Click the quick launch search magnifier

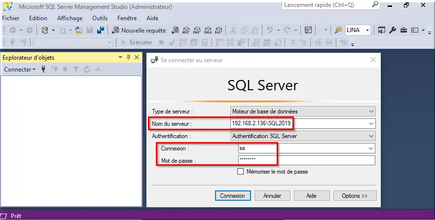click(x=375, y=4)
